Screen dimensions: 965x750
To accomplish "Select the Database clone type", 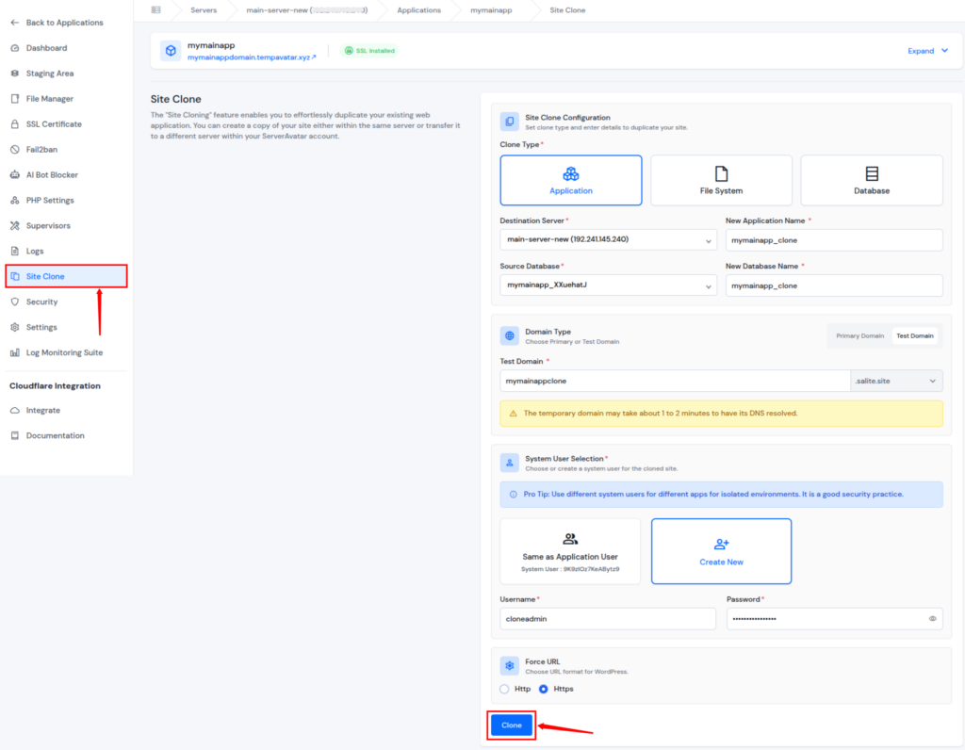I will click(x=871, y=179).
